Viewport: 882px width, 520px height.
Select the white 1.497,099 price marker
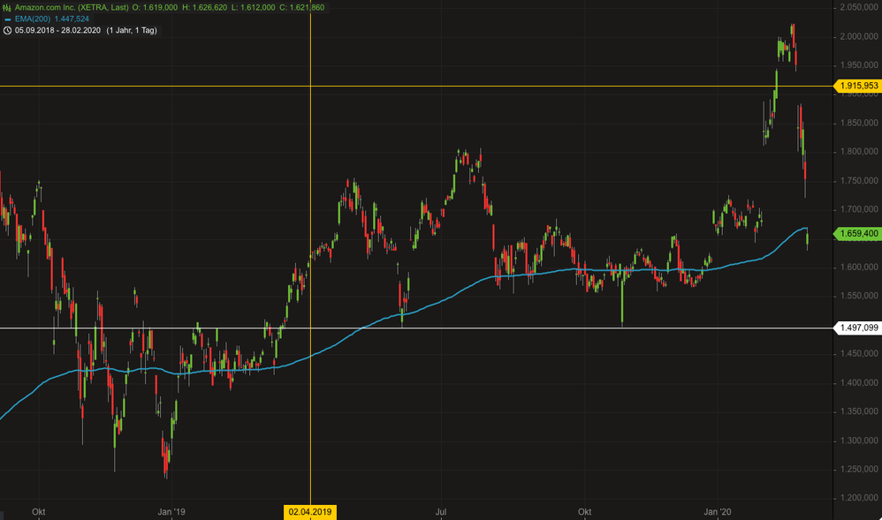(857, 328)
